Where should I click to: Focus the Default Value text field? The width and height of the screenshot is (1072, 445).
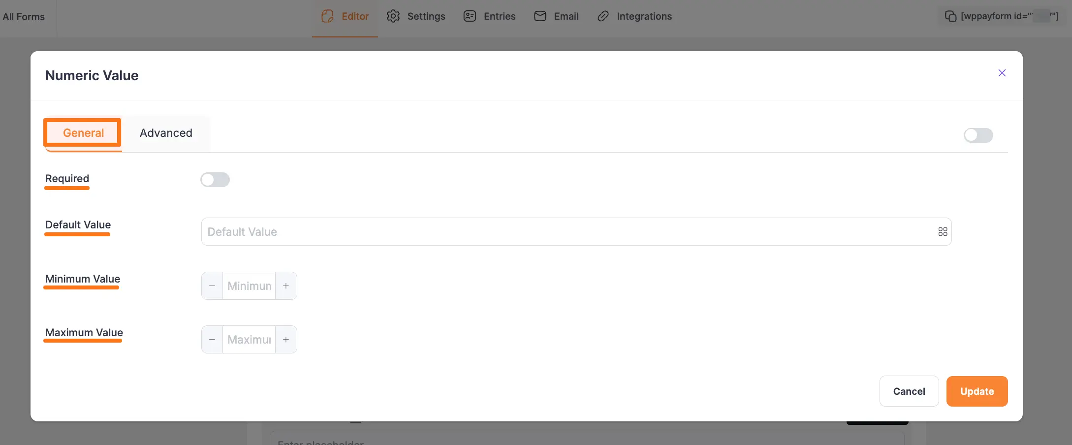pyautogui.click(x=566, y=232)
